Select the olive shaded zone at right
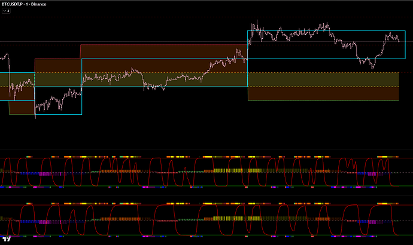Viewport: 413px width, 245px height. coord(323,79)
